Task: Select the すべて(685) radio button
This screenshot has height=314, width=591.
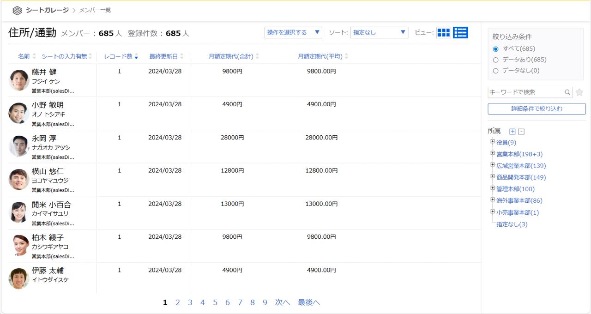Action: (496, 48)
